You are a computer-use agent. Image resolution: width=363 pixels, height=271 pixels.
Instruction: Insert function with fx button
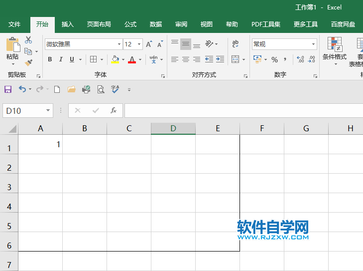[x=114, y=110]
